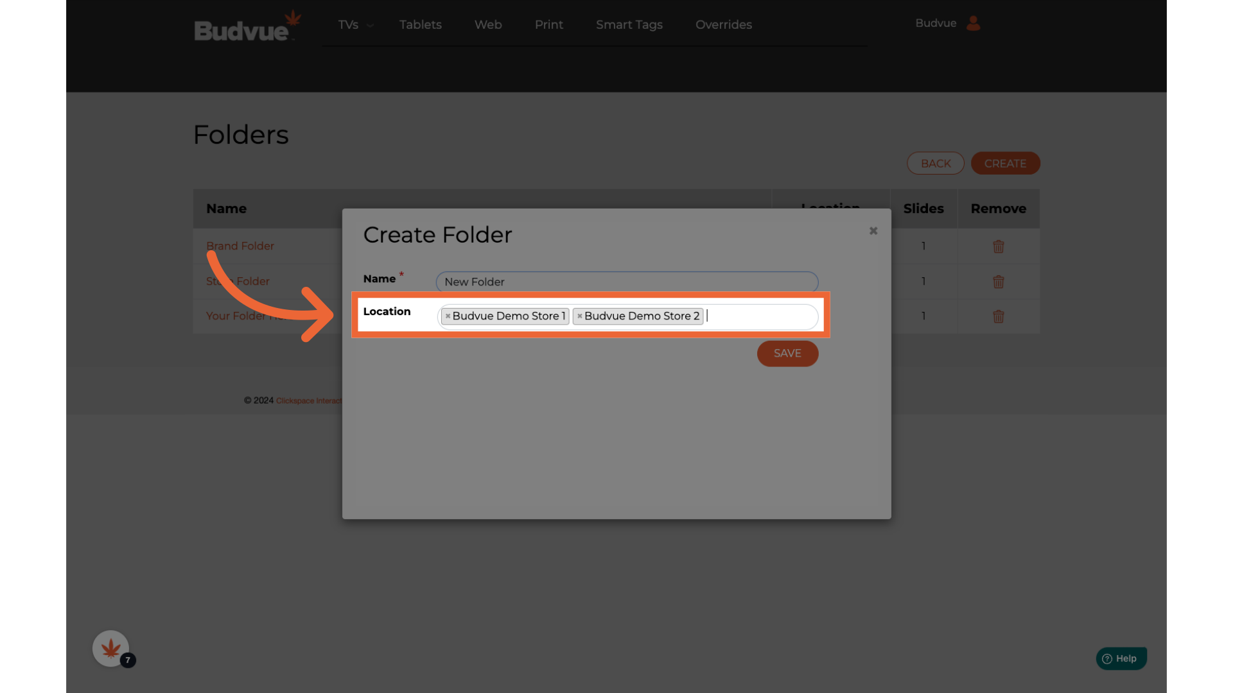
Task: Open the Smart Tags menu item
Action: [629, 25]
